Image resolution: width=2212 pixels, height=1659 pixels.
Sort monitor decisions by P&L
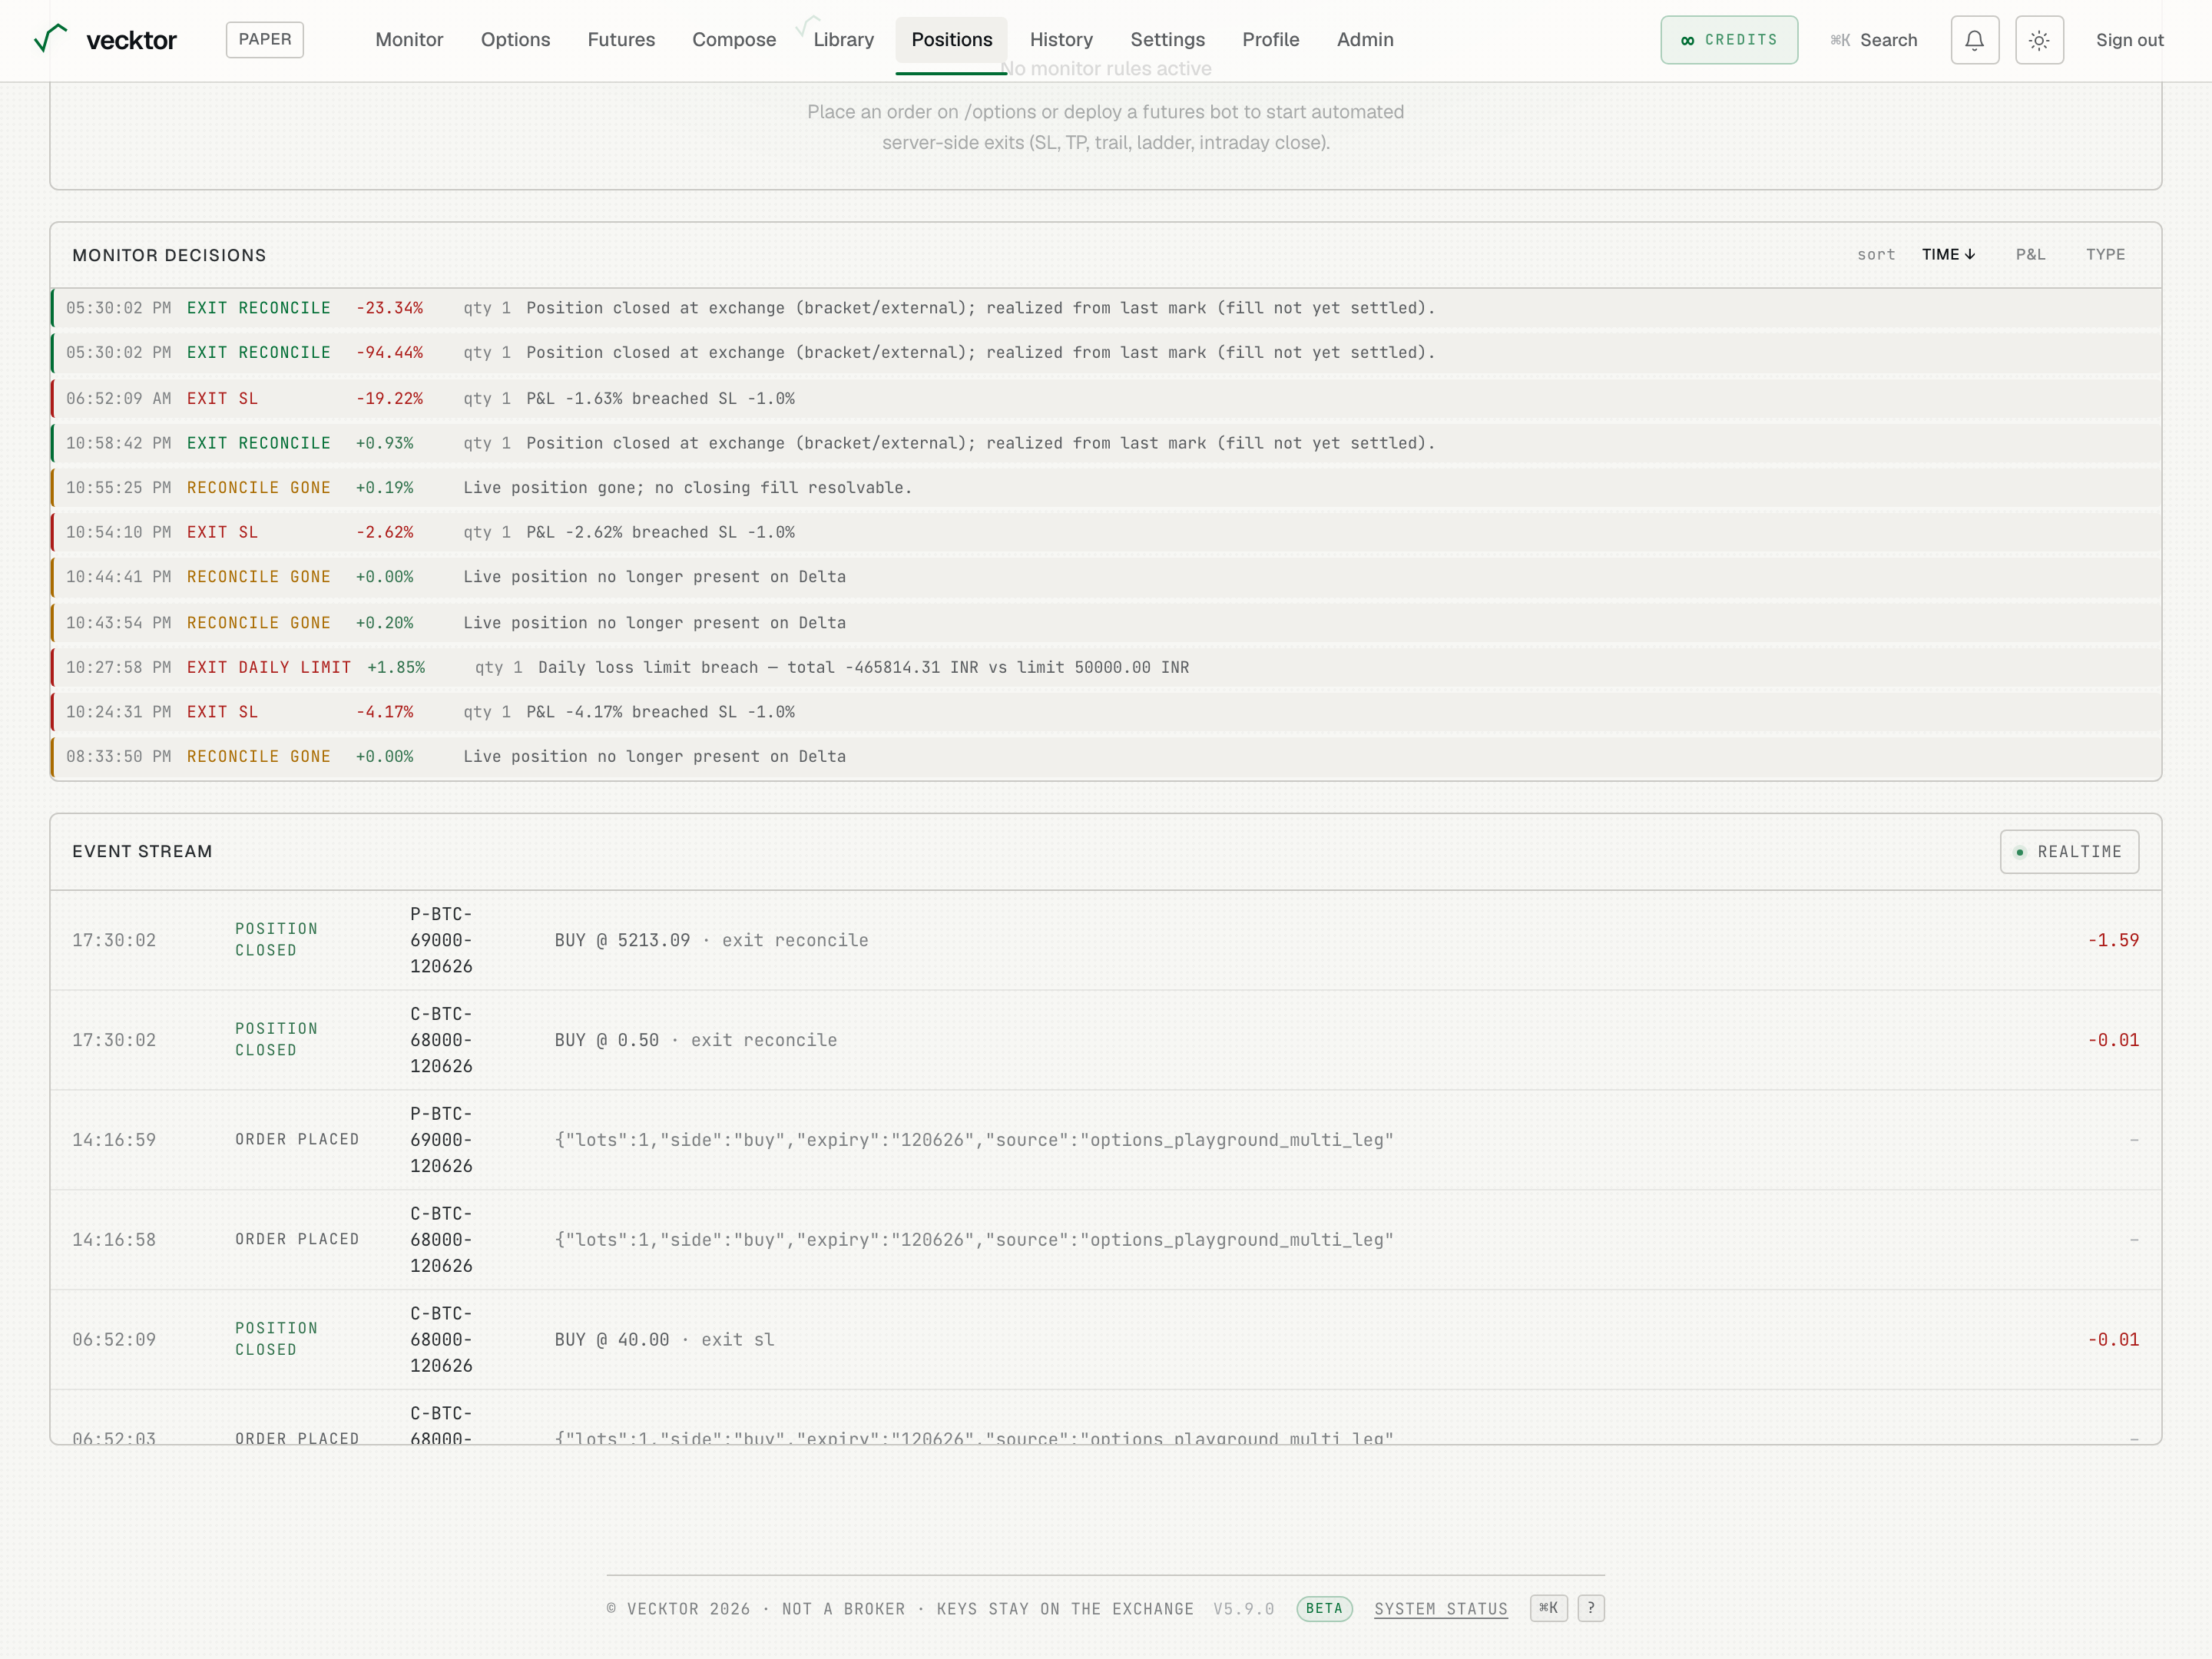coord(2030,254)
